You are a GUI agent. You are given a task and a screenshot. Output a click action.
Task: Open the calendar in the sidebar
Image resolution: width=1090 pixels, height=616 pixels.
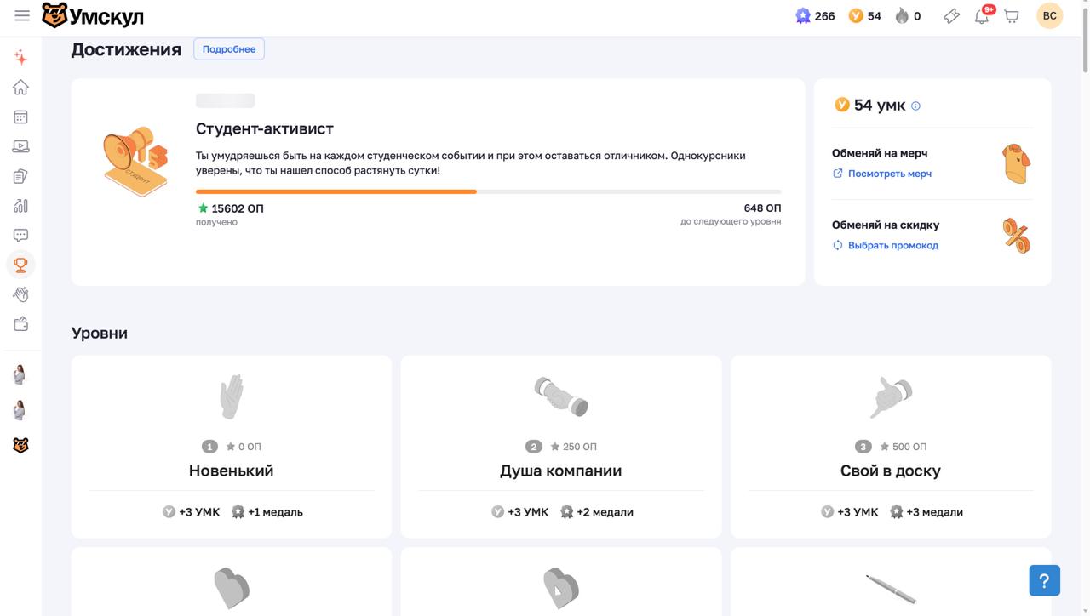click(20, 117)
